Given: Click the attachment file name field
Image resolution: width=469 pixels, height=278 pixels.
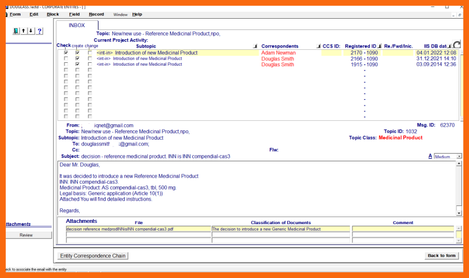Looking at the screenshot, I should click(x=138, y=229).
